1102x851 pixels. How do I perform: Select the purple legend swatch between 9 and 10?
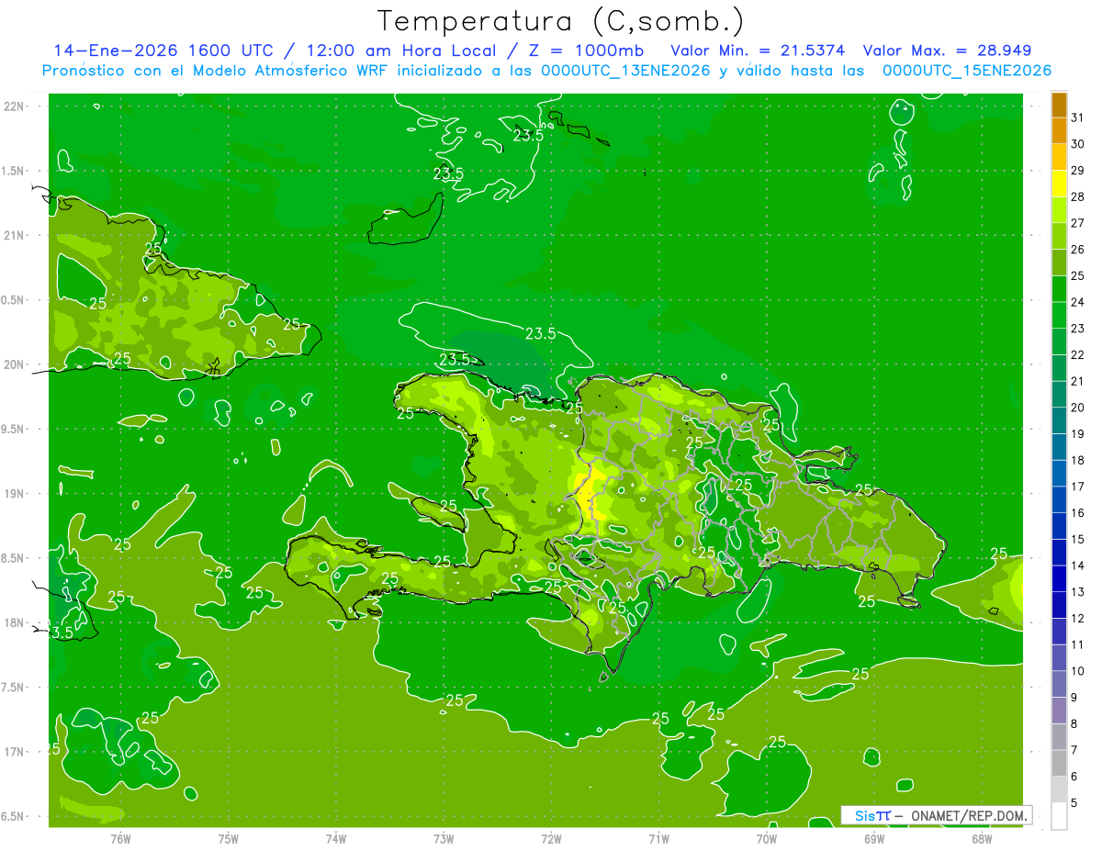[1059, 684]
